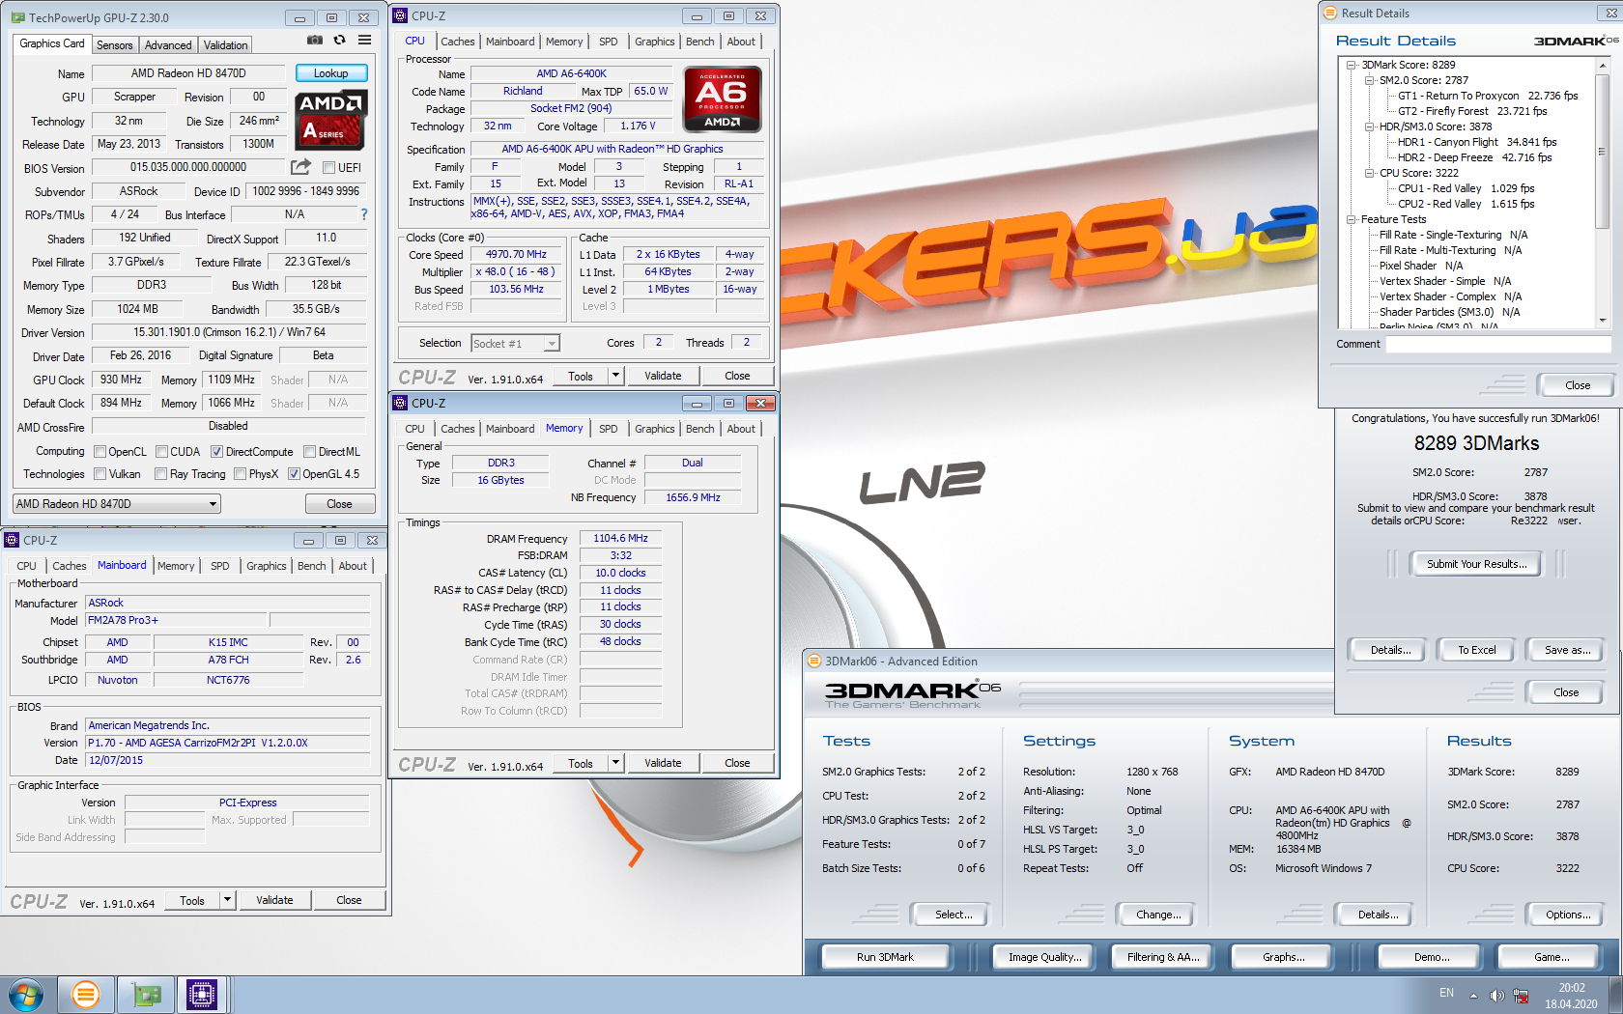
Task: Open Caches tab in the CPU-Z CPU window
Action: [457, 42]
